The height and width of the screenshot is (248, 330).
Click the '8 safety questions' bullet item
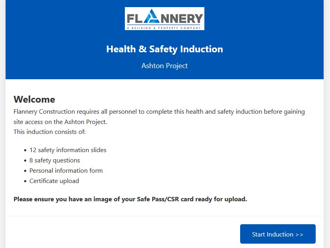[x=54, y=160]
